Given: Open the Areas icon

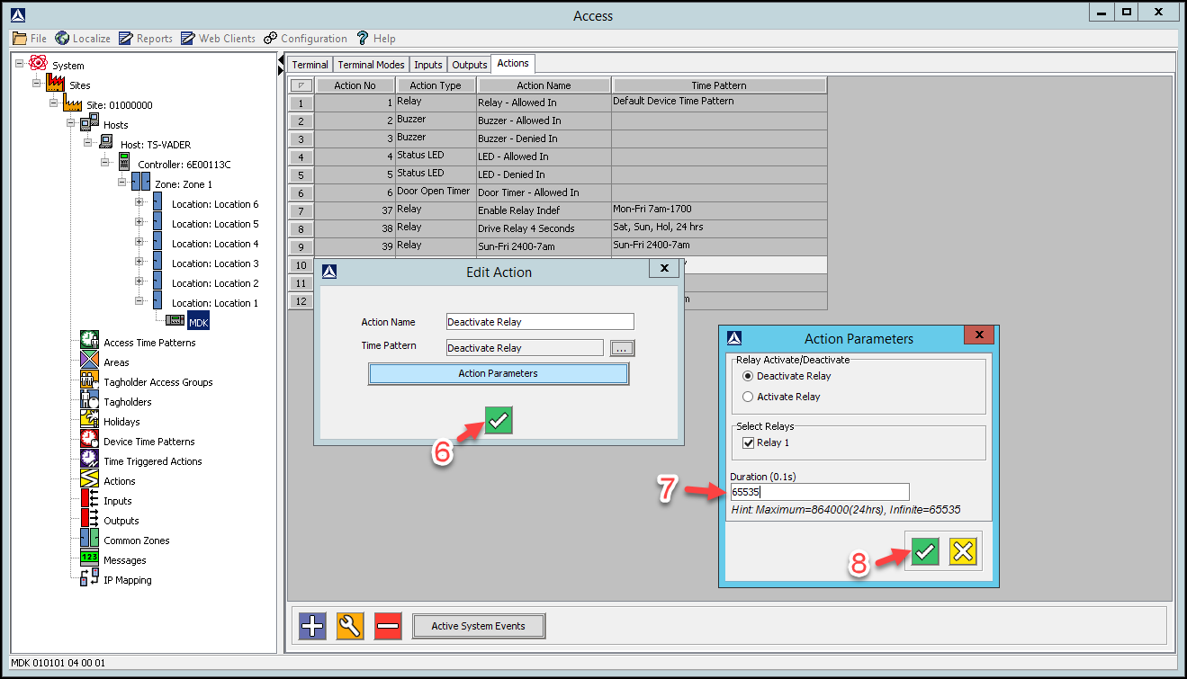Looking at the screenshot, I should click(x=89, y=361).
